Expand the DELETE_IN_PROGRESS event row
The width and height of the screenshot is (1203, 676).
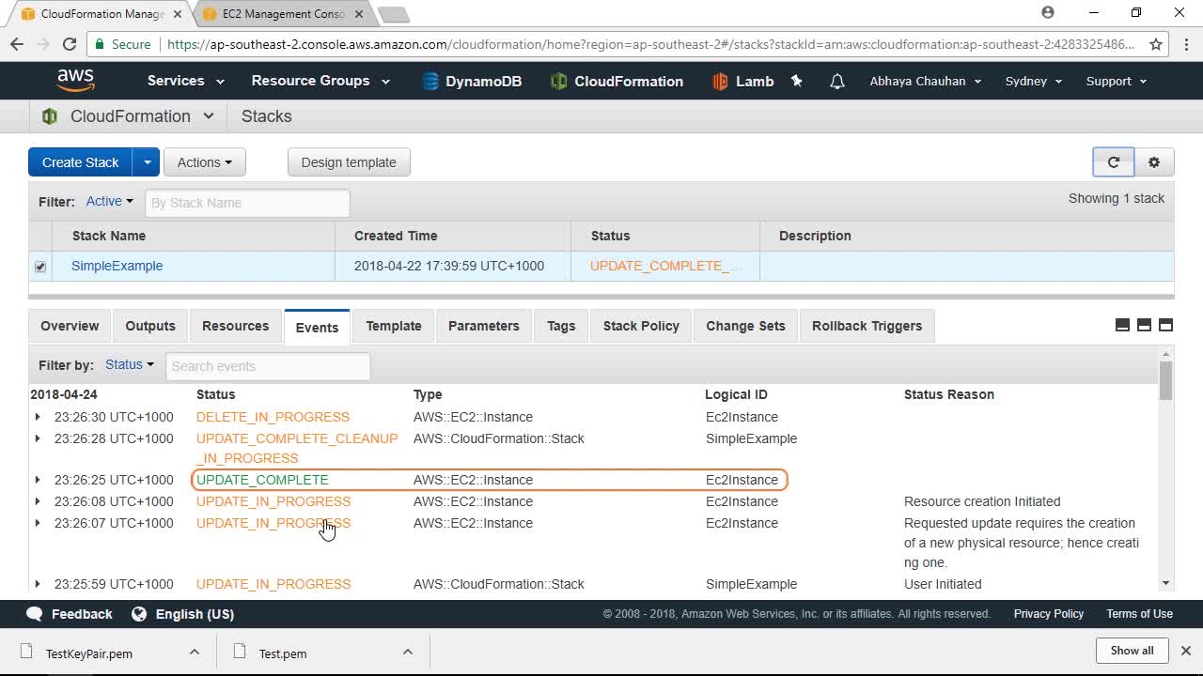[38, 417]
